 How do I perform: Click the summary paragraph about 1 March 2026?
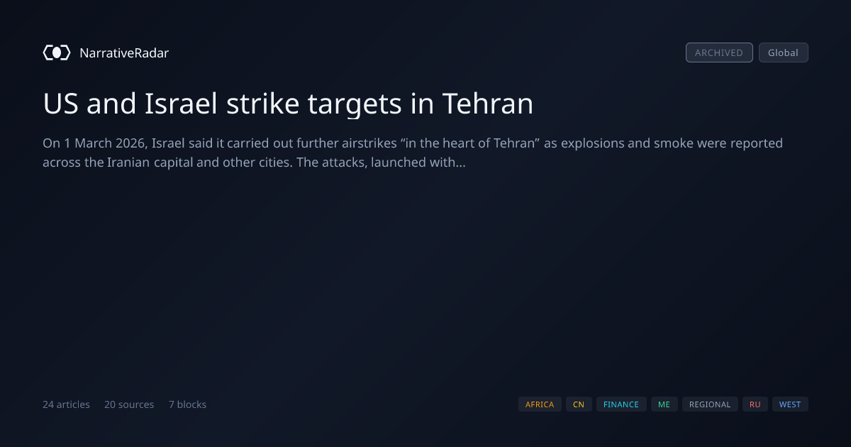point(413,153)
